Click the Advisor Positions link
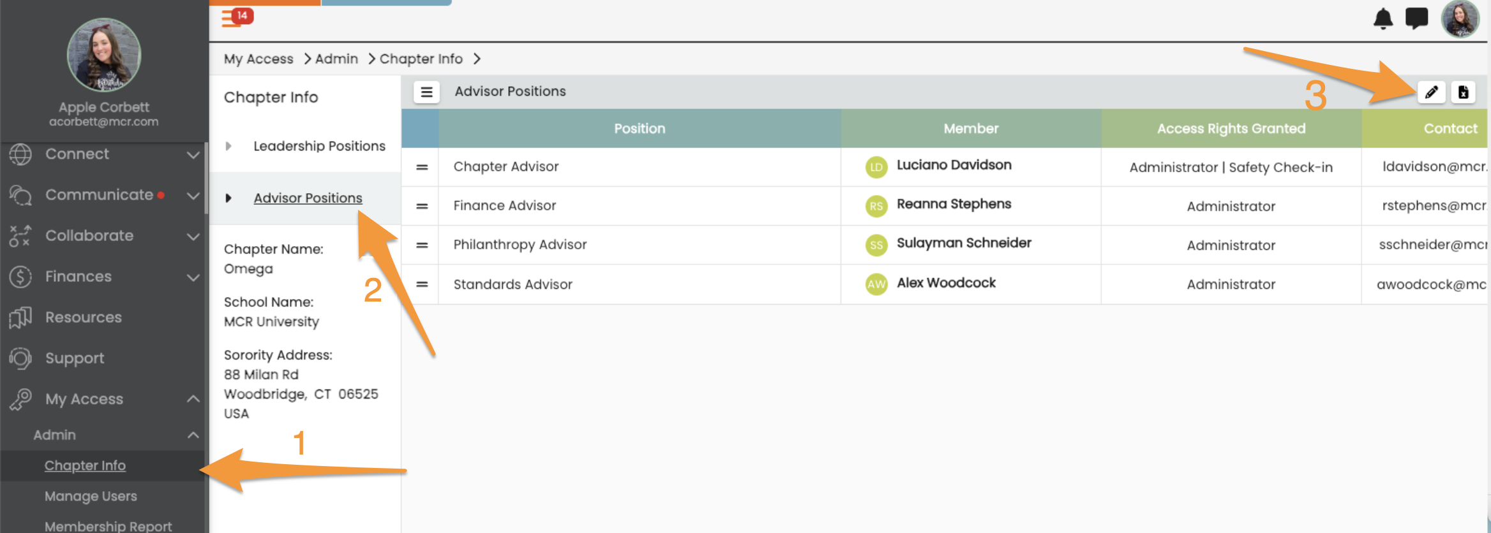This screenshot has width=1491, height=533. pyautogui.click(x=308, y=198)
